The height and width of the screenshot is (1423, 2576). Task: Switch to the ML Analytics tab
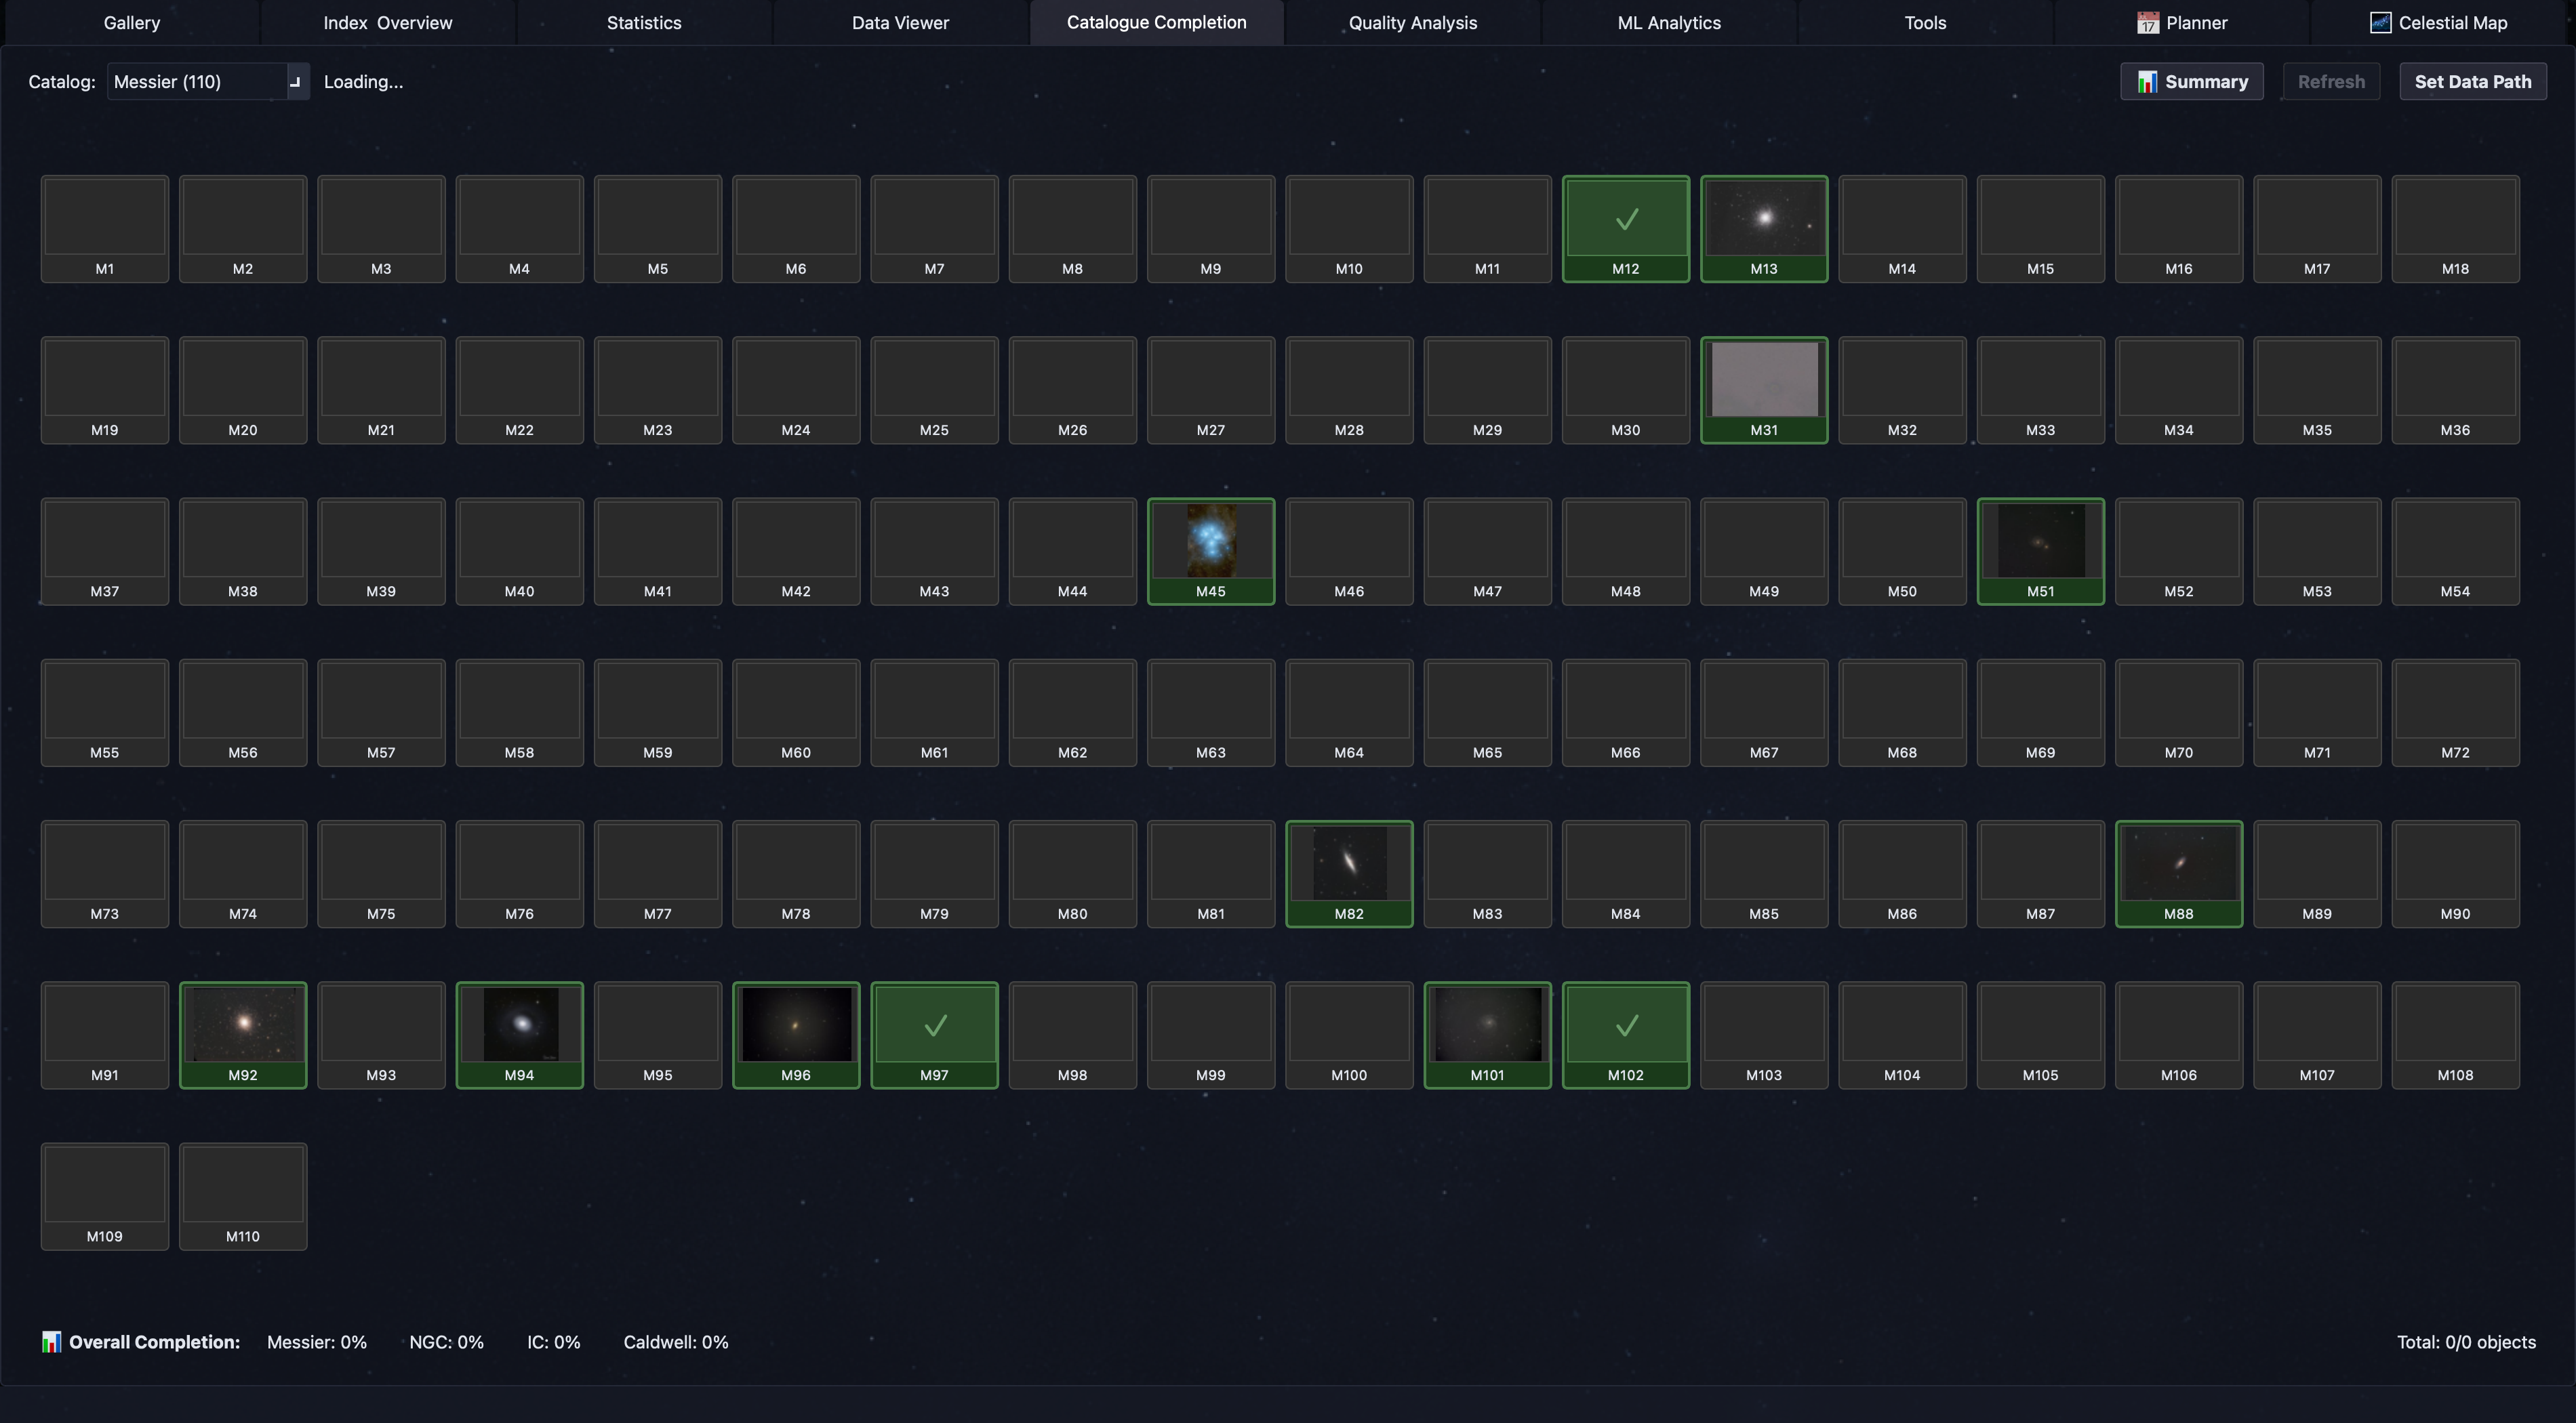point(1668,22)
